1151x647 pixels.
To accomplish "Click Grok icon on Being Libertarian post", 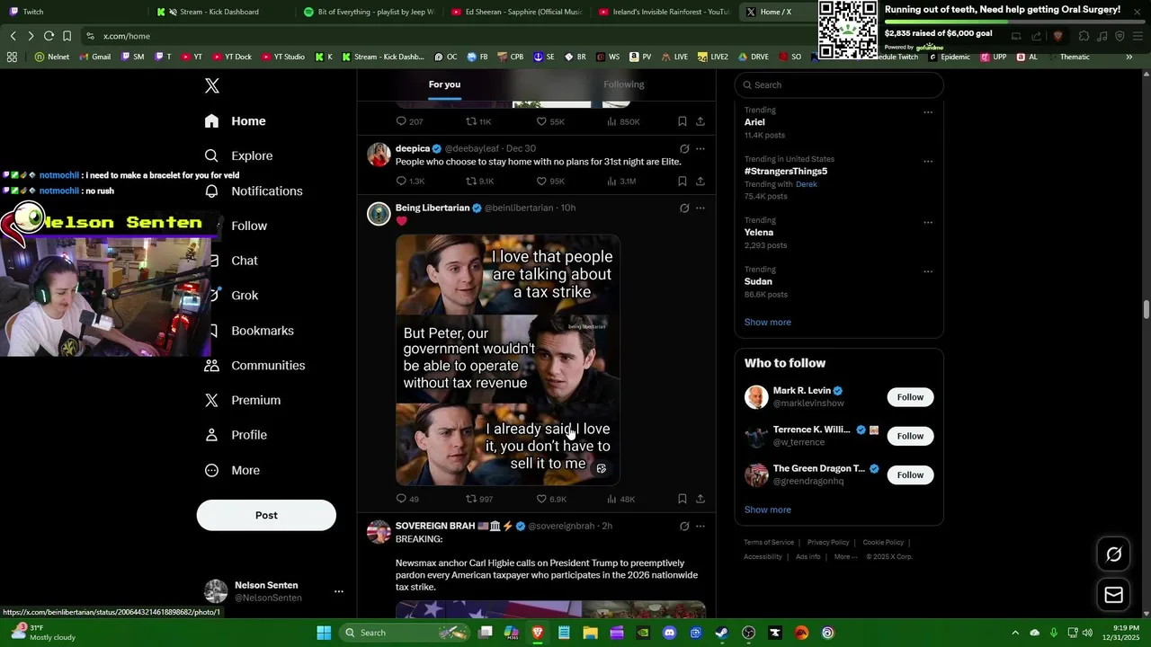I will pos(684,208).
